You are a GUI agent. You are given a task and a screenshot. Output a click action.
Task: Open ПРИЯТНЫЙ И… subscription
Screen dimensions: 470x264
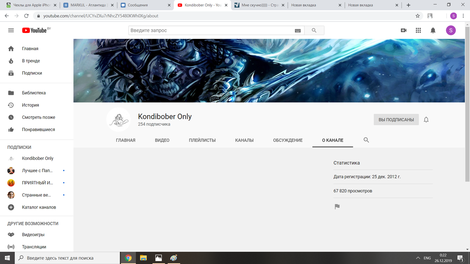click(x=37, y=183)
